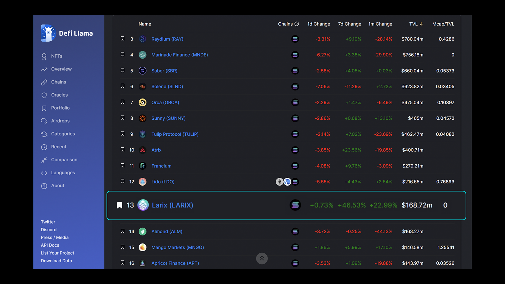Image resolution: width=505 pixels, height=284 pixels.
Task: Sort table by 1d Change column
Action: point(319,24)
